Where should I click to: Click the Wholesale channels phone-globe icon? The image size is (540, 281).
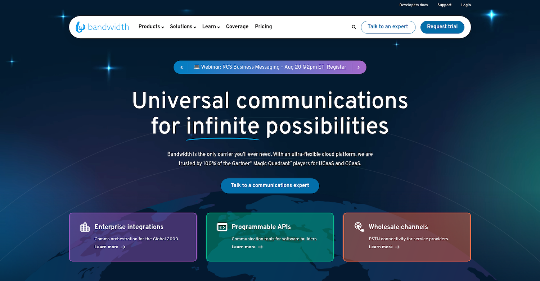359,226
